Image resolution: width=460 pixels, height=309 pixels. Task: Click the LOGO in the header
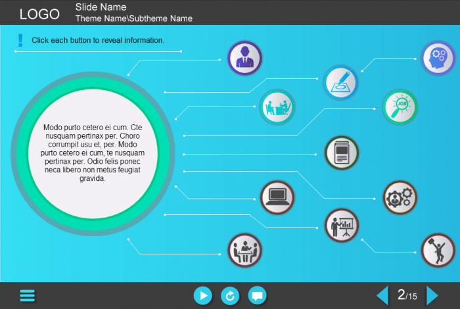point(39,14)
